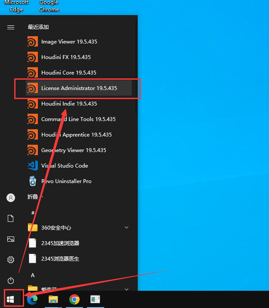Launch Revo Uninstaller Pro
Viewport: 269px width, 308px height.
point(66,181)
